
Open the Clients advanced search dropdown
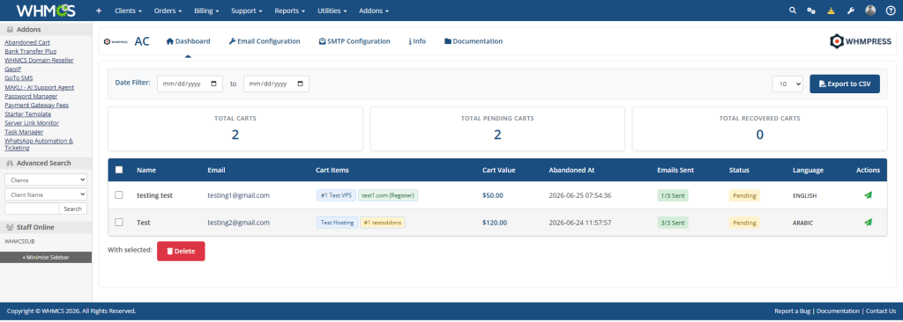[46, 180]
